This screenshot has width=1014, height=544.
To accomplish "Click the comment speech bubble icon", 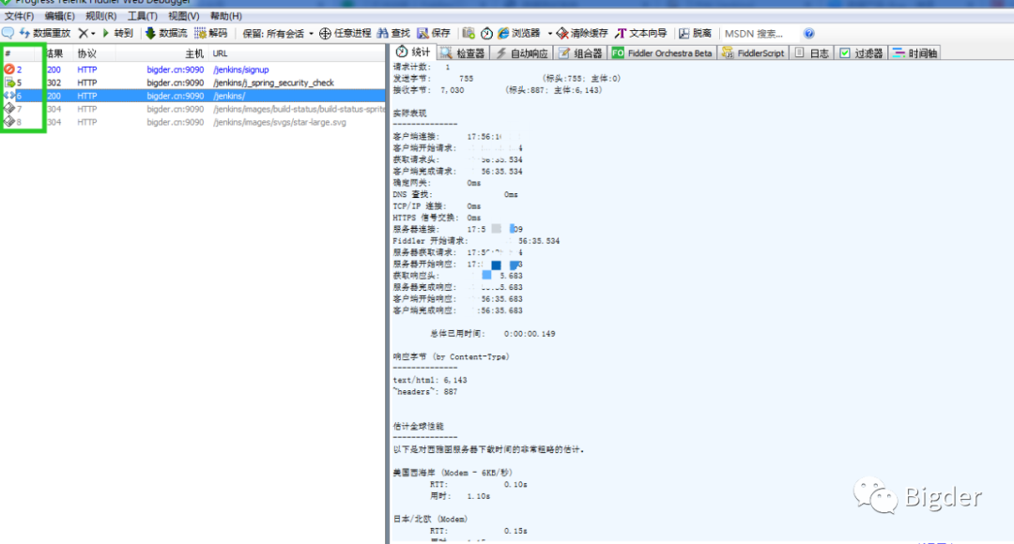I will (8, 33).
